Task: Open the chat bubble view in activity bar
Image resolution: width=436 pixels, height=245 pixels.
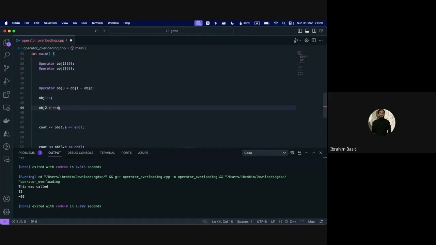Action: (x=6, y=160)
